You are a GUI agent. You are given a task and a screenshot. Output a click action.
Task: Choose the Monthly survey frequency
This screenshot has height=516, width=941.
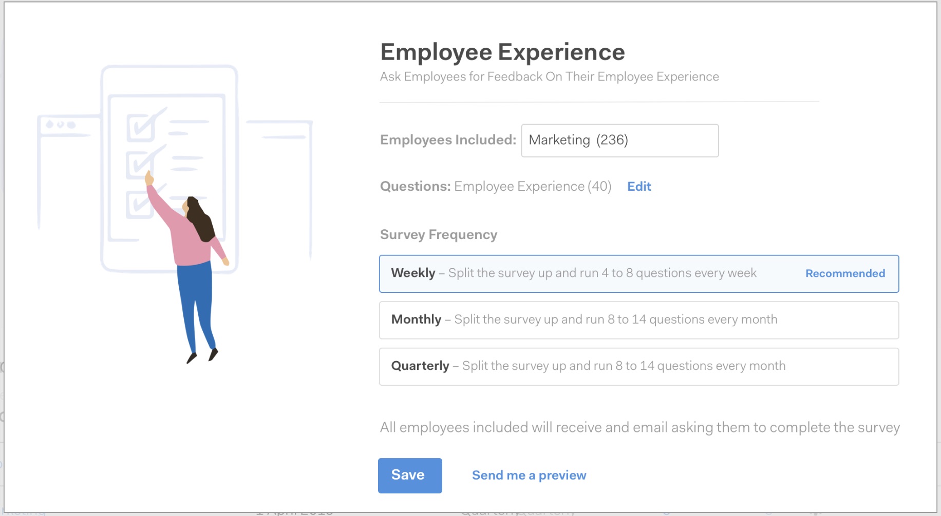[x=638, y=320]
